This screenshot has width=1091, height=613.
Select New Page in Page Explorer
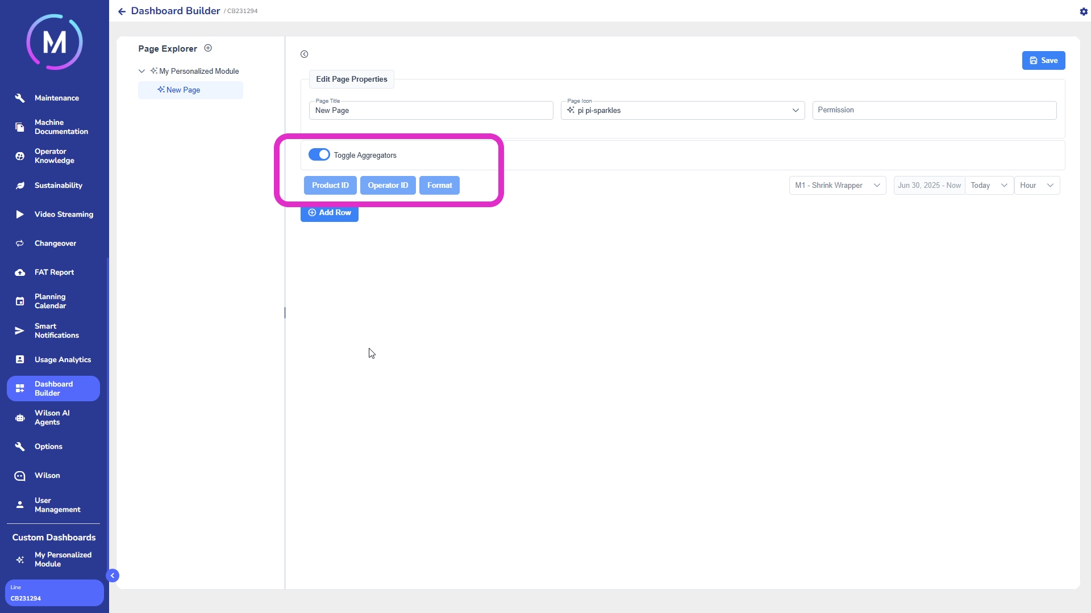coord(183,90)
